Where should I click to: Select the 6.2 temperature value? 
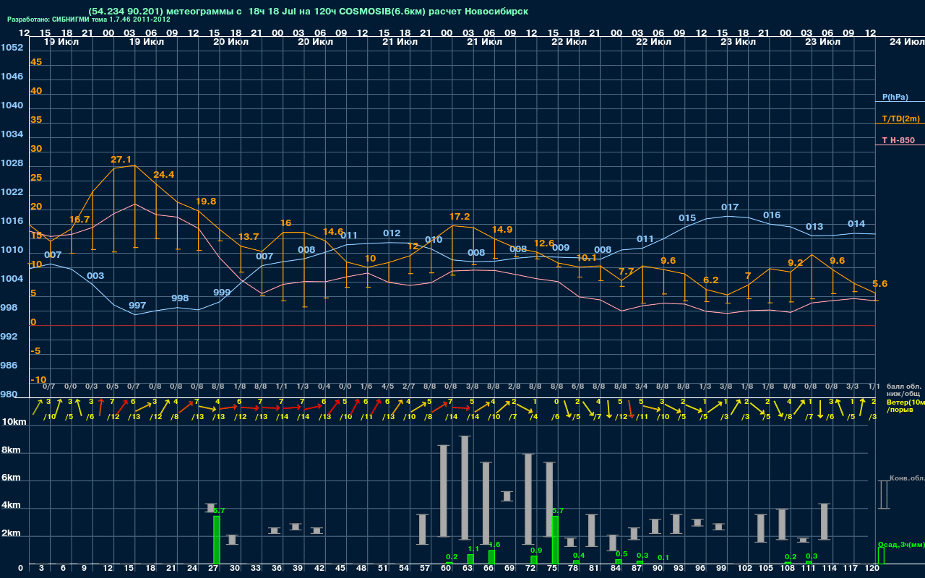[710, 280]
